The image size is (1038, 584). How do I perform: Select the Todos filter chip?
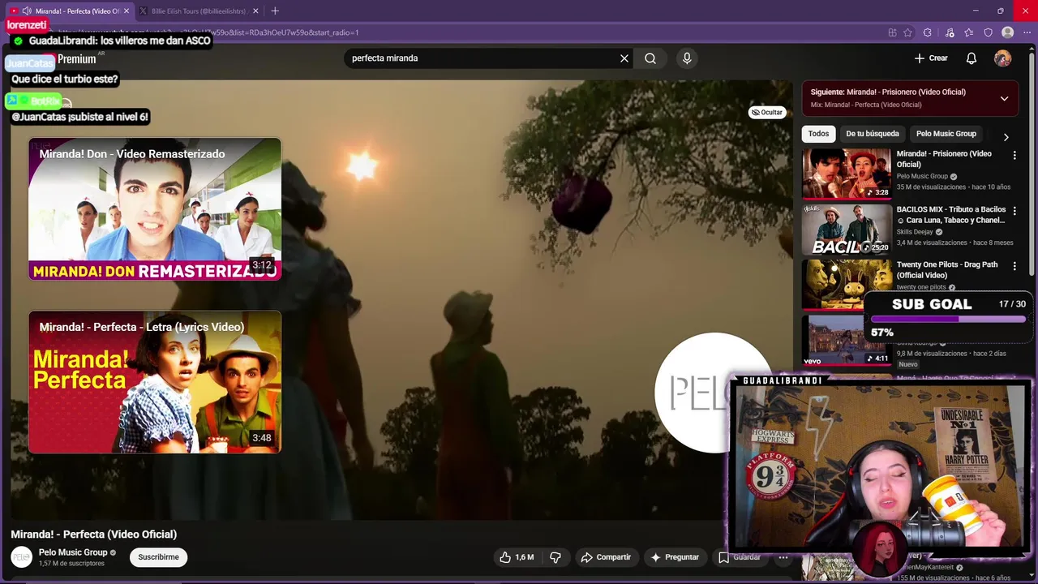click(818, 134)
